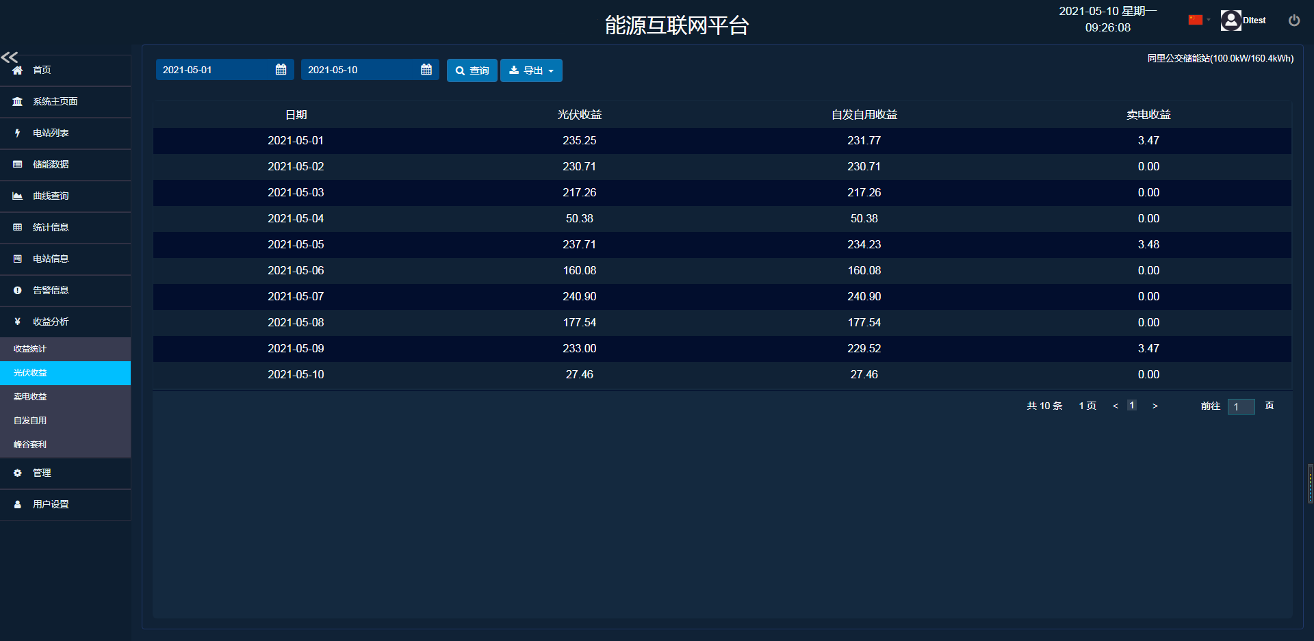Image resolution: width=1314 pixels, height=641 pixels.
Task: Open the China flag language dropdown
Action: coord(1198,20)
